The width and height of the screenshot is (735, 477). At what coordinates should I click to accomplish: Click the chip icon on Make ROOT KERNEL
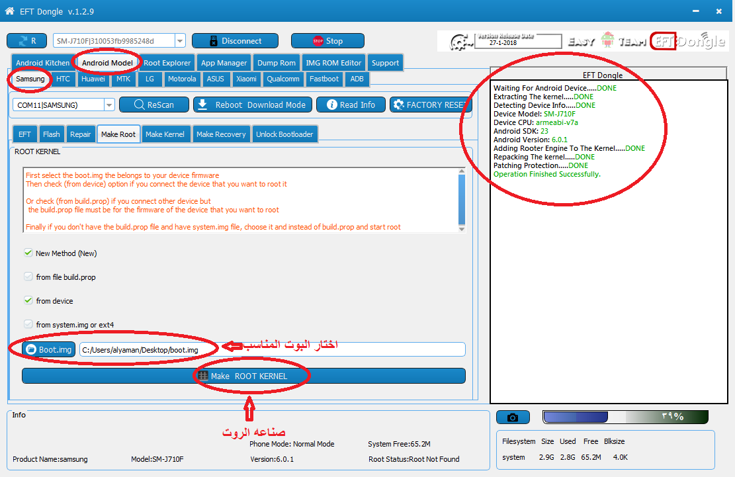point(202,376)
